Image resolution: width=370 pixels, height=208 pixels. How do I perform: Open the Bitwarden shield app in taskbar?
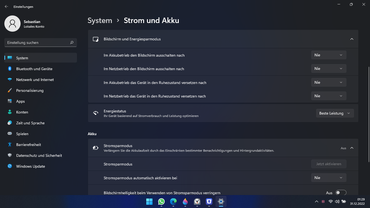click(209, 201)
